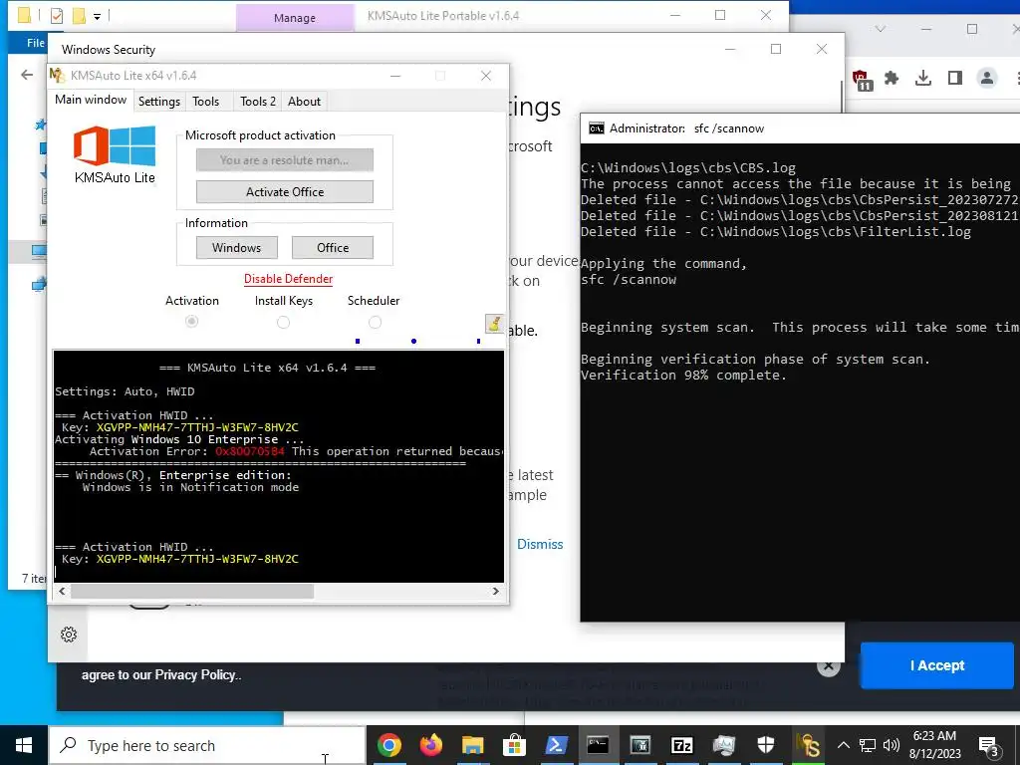Click the taskbar search box

(207, 745)
